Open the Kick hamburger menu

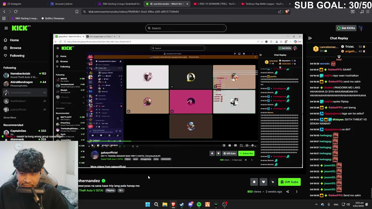click(6, 28)
